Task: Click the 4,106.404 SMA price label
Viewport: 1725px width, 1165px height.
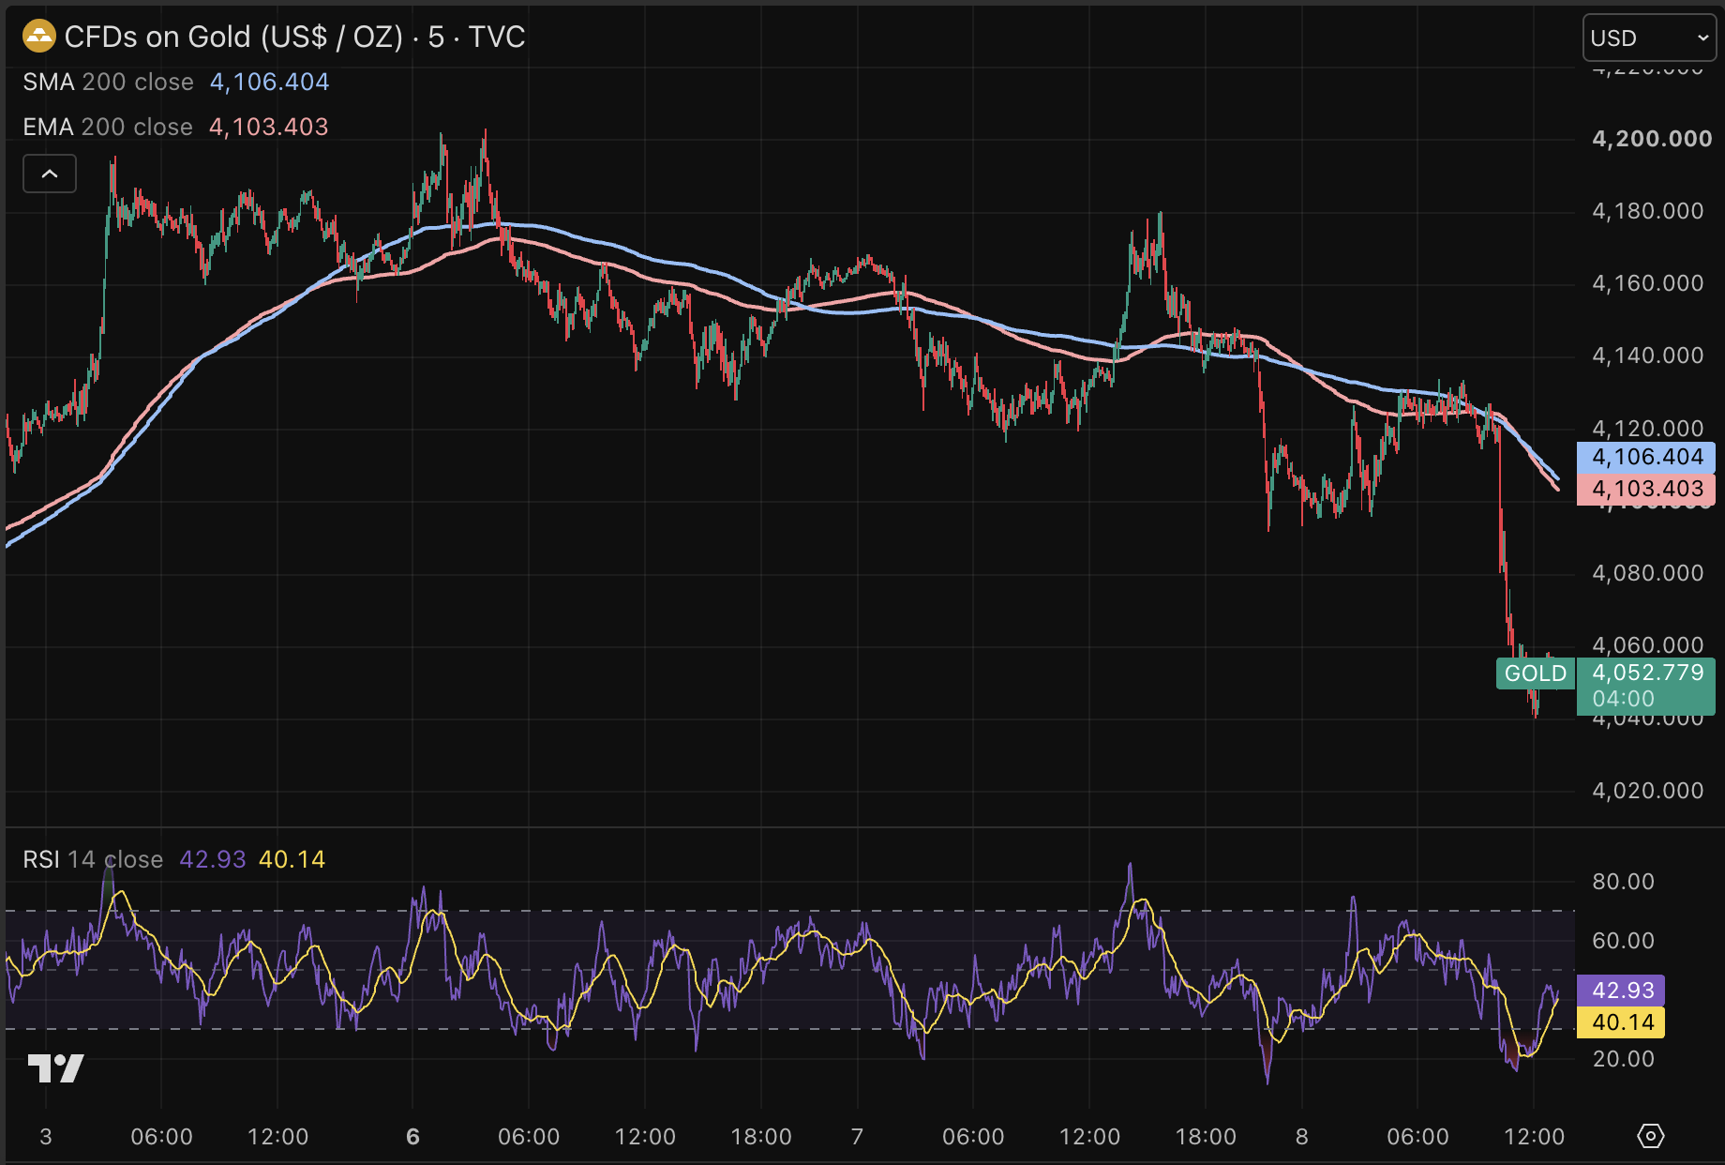Action: tap(1646, 457)
